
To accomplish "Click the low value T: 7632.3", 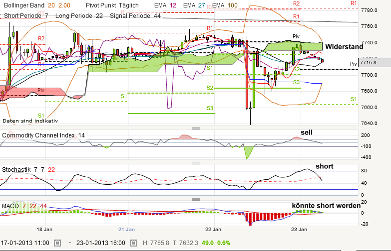I will (x=185, y=243).
